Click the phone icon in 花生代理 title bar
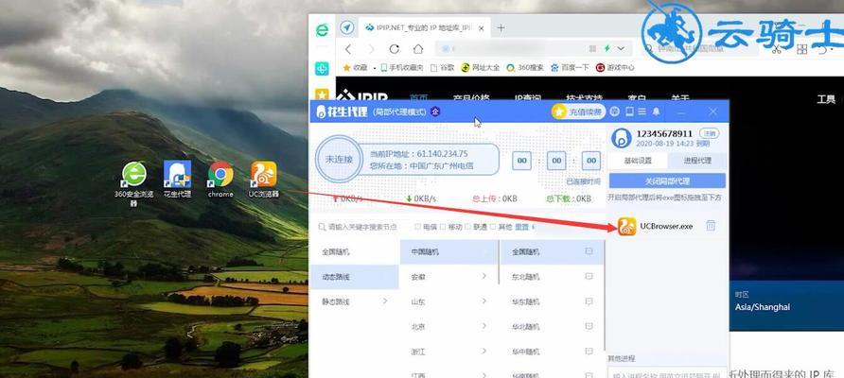Viewport: 844px width, 378px height. 629,112
